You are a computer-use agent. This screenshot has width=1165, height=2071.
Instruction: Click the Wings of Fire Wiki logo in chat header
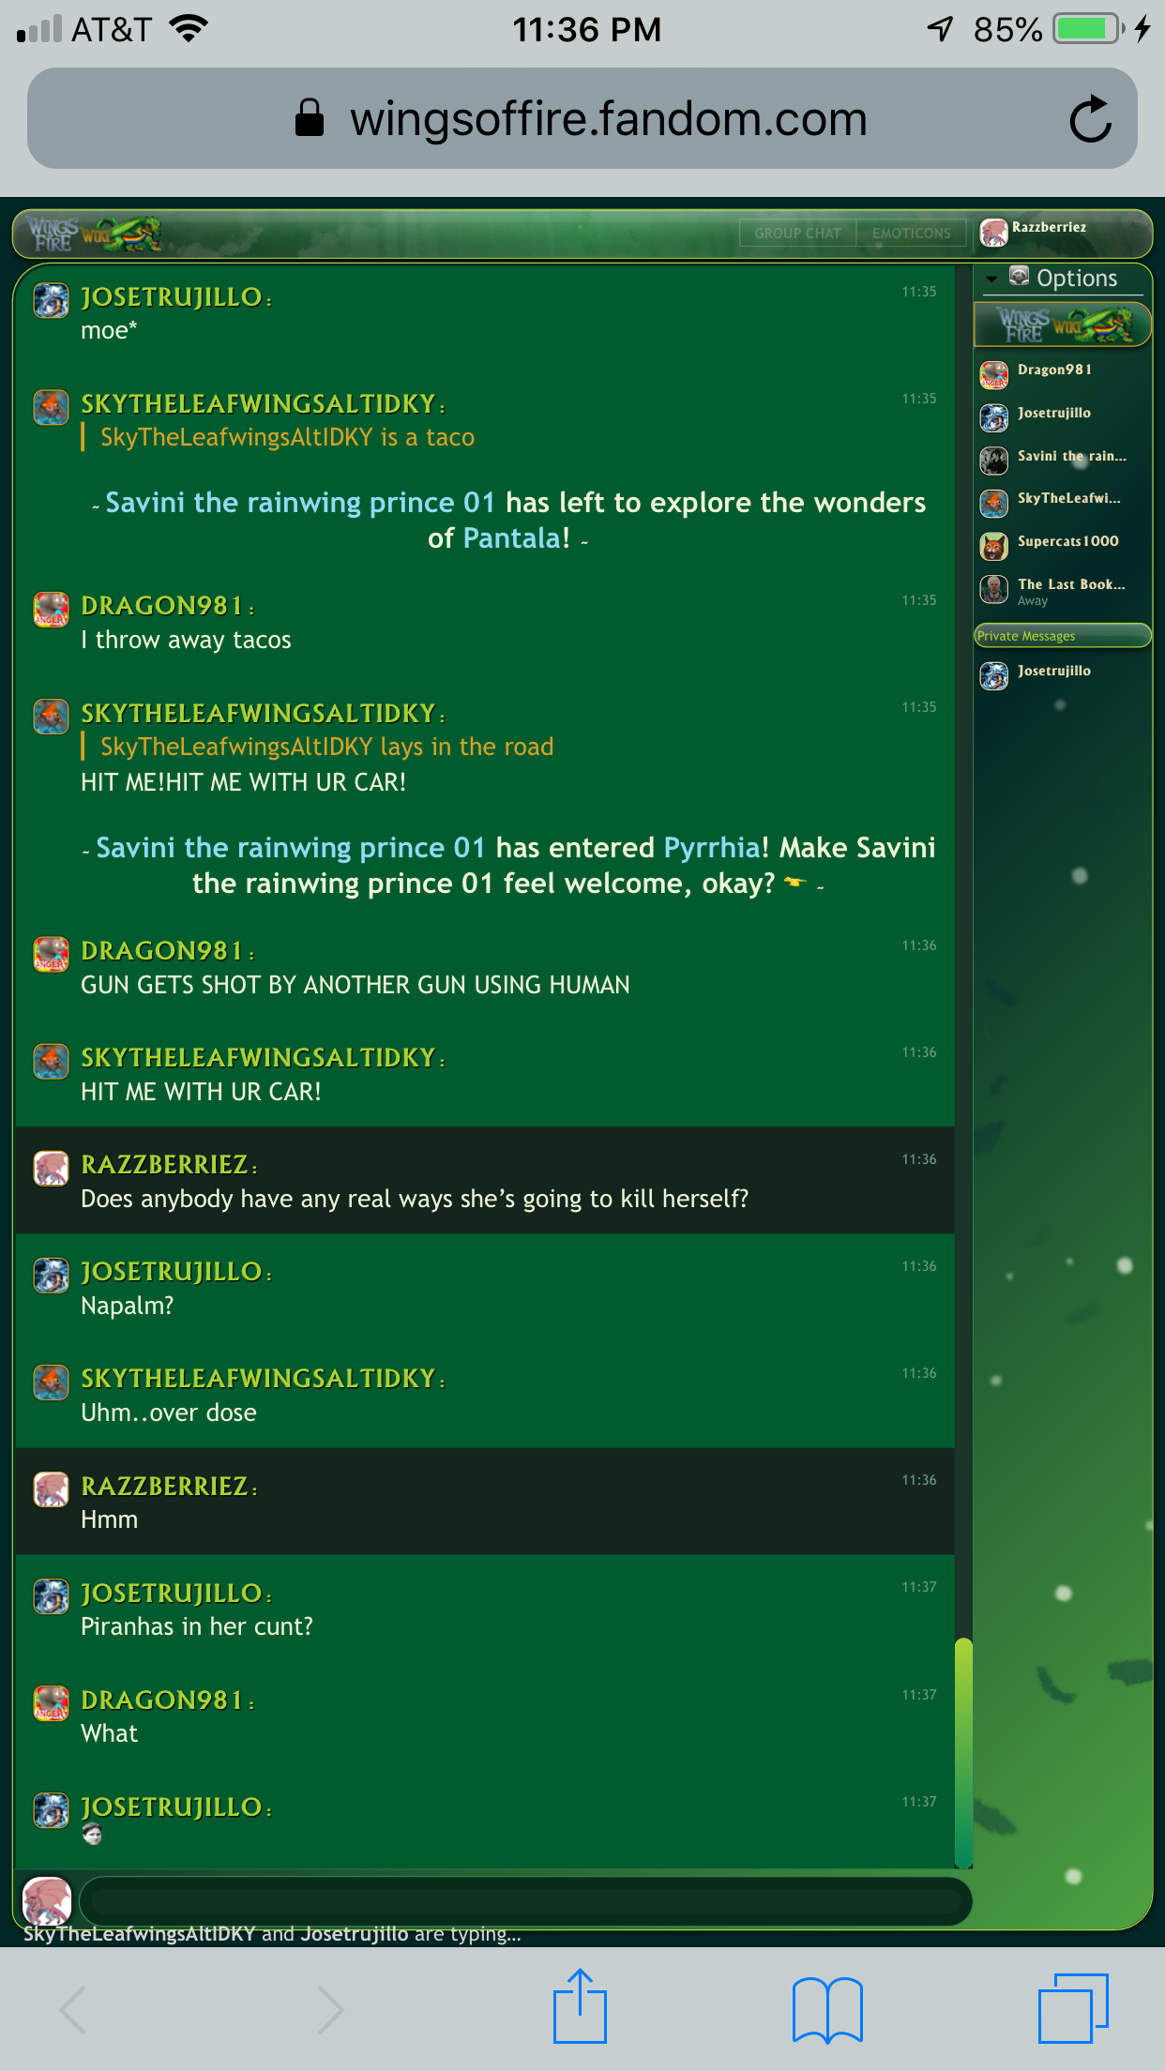[94, 234]
